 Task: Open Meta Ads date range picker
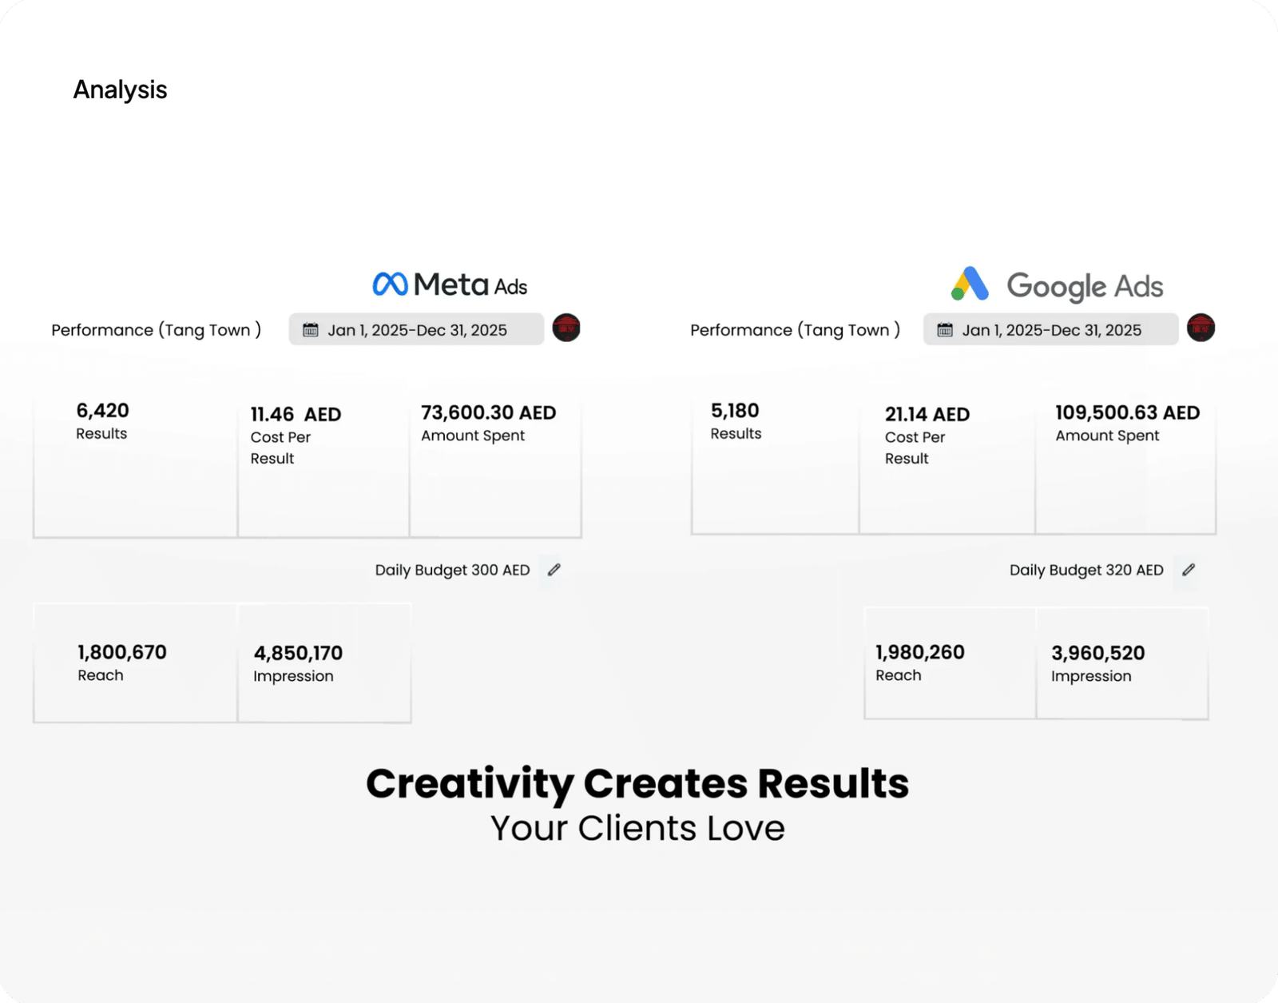coord(416,329)
